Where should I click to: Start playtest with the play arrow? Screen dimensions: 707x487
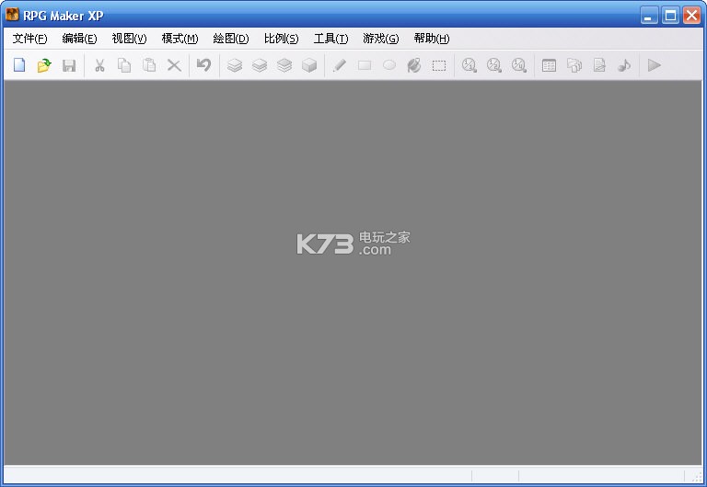coord(655,65)
